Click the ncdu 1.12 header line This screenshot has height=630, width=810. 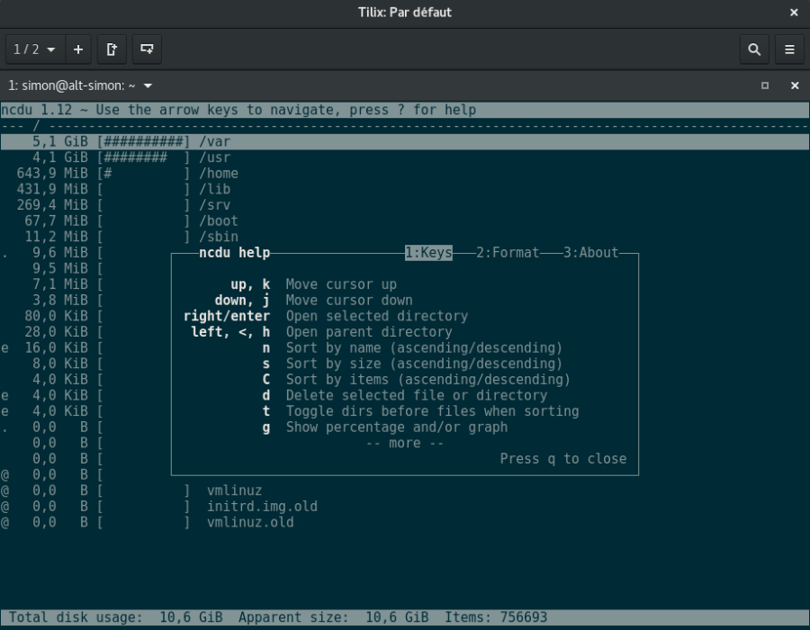[x=405, y=110]
